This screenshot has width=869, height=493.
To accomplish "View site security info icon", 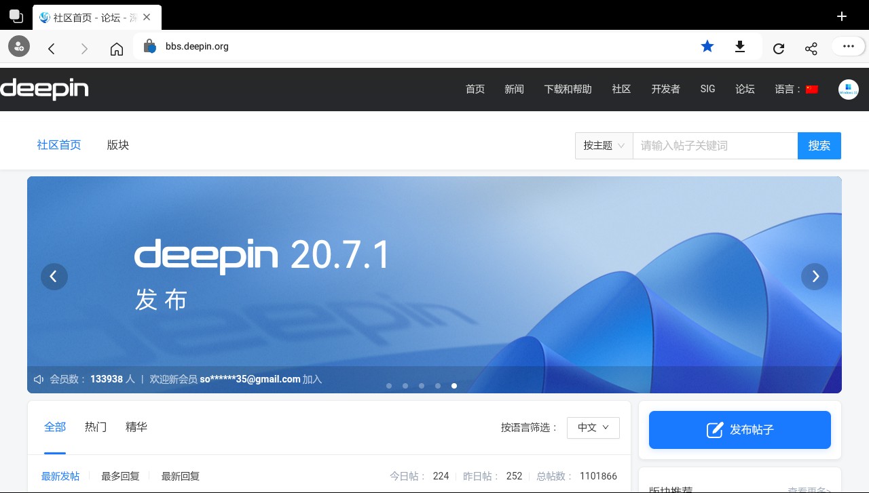I will click(150, 46).
